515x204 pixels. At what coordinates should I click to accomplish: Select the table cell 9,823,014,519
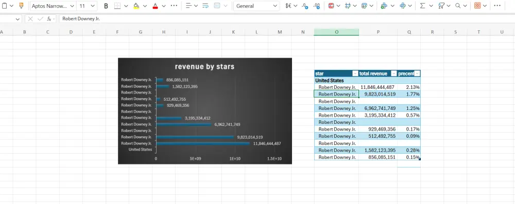click(x=378, y=94)
